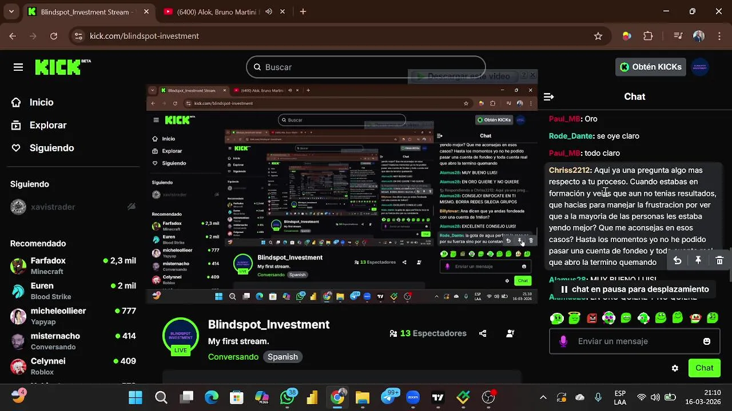The width and height of the screenshot is (732, 411).
Task: Go back in Chrome navigation
Action: [13, 36]
